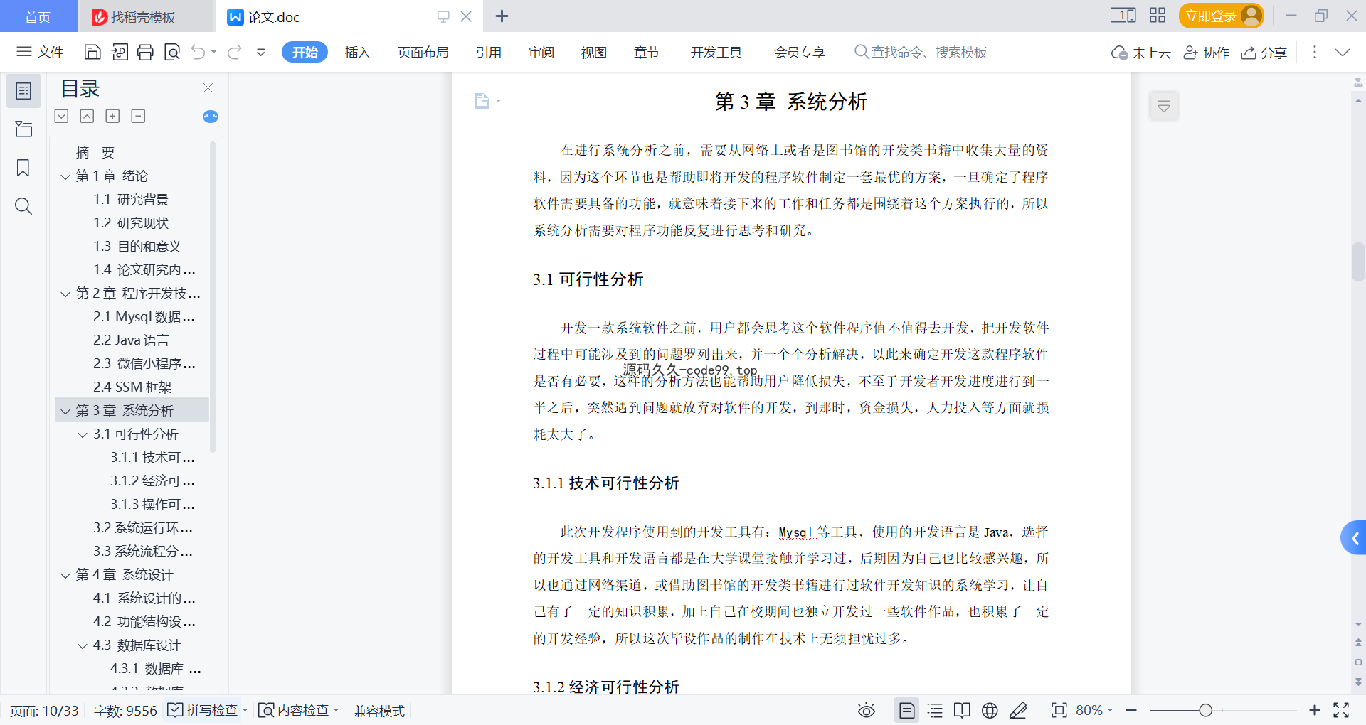This screenshot has width=1366, height=725.
Task: Click the zoom slider handle
Action: 1205,710
